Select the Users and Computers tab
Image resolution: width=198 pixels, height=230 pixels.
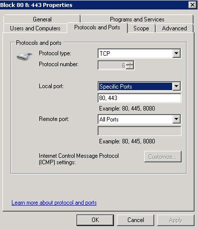35,28
